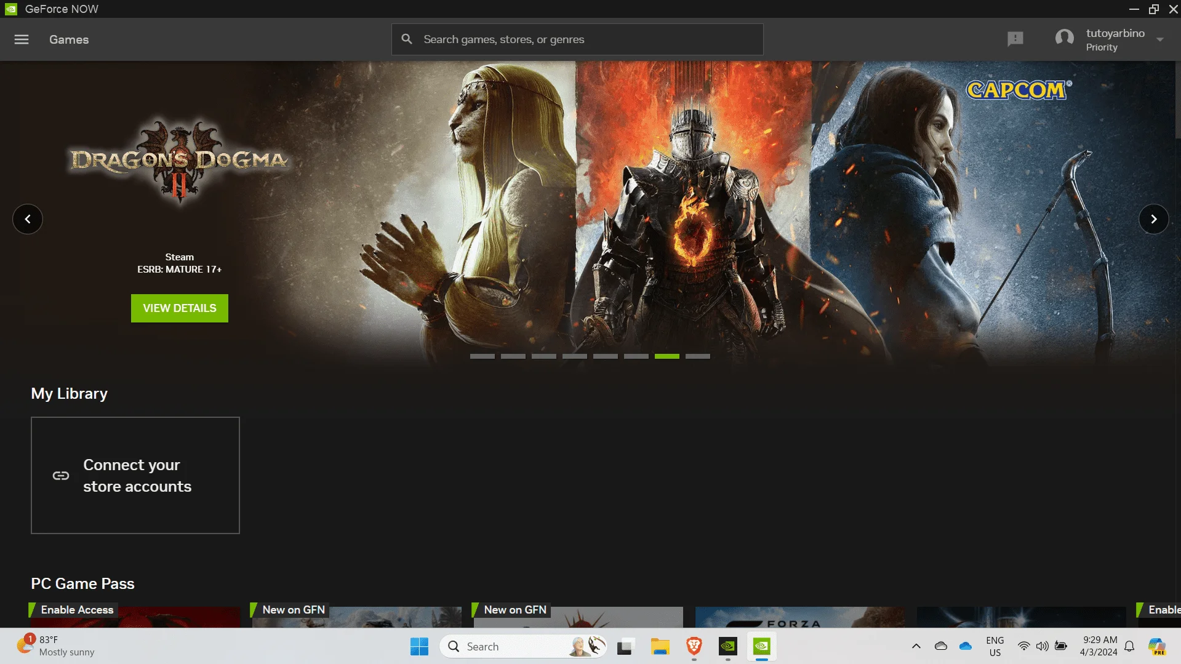Go to previous featured banner slide
The image size is (1181, 664).
pyautogui.click(x=28, y=219)
